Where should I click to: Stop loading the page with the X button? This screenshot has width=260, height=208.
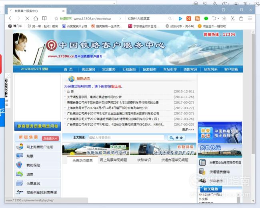(27, 18)
